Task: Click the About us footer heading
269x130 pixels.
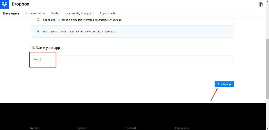Action: [x=83, y=128]
